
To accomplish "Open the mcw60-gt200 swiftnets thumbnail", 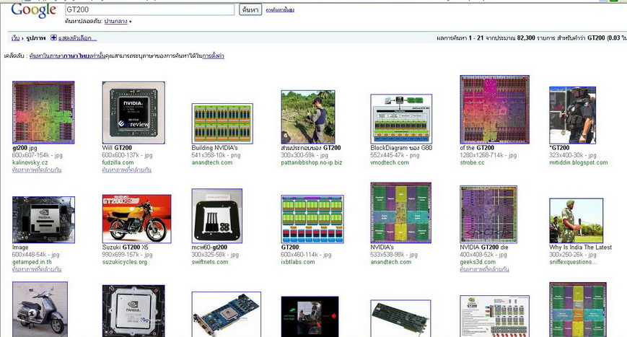I will coord(216,216).
